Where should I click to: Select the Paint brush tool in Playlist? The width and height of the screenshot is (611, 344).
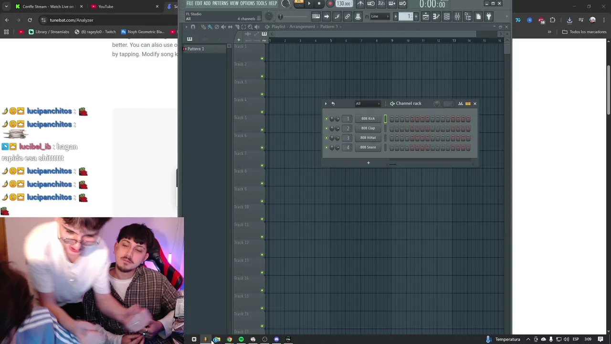point(210,27)
